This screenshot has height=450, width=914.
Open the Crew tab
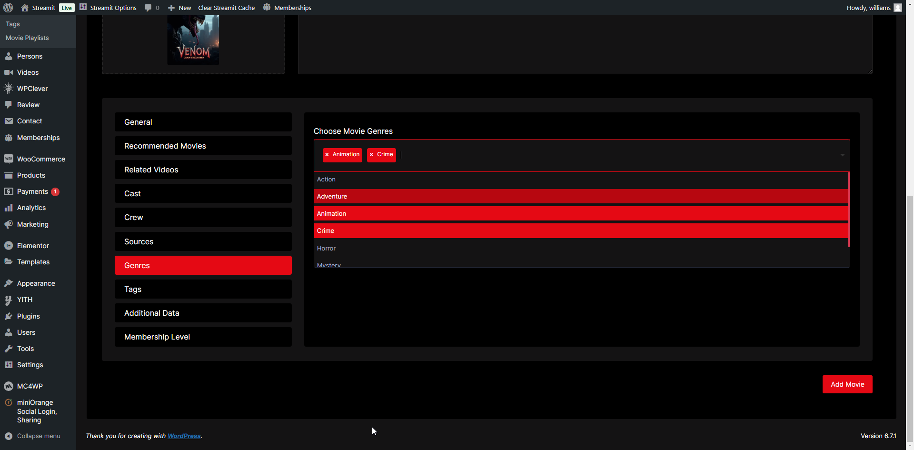pyautogui.click(x=203, y=217)
